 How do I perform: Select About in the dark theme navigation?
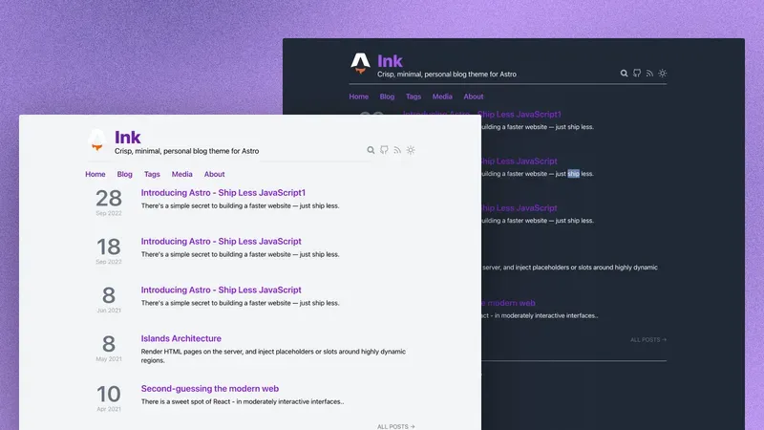pos(474,97)
